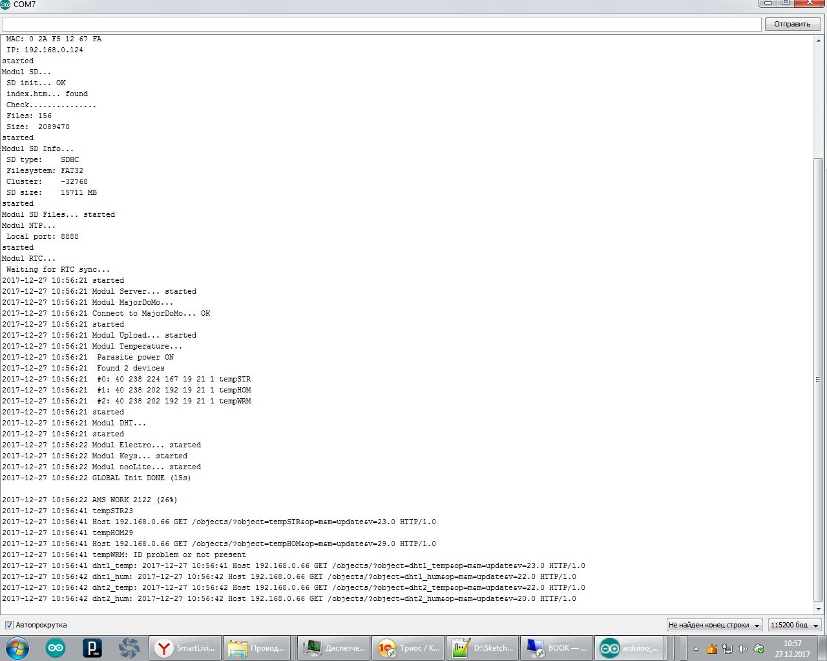Click the 'Cluster: -32768' line

[47, 181]
